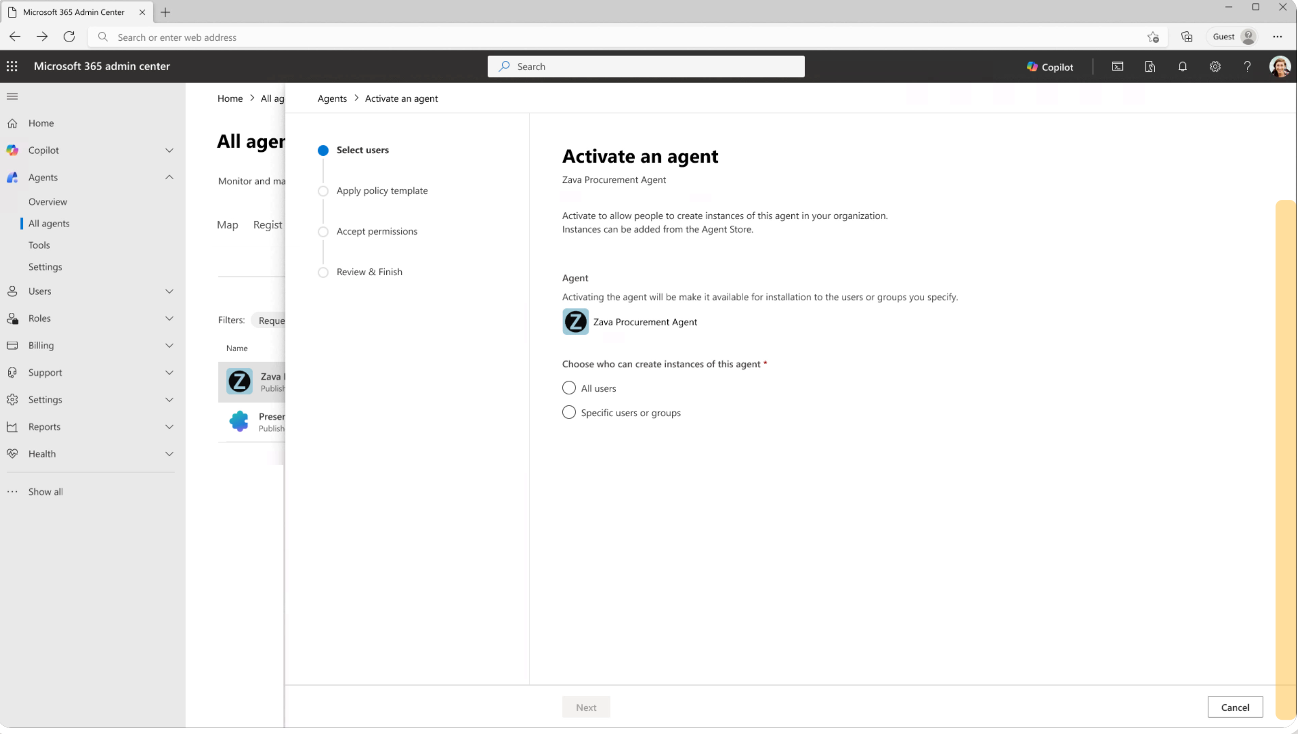
Task: Close the Microsoft 365 Admin Center tab
Action: pyautogui.click(x=142, y=12)
